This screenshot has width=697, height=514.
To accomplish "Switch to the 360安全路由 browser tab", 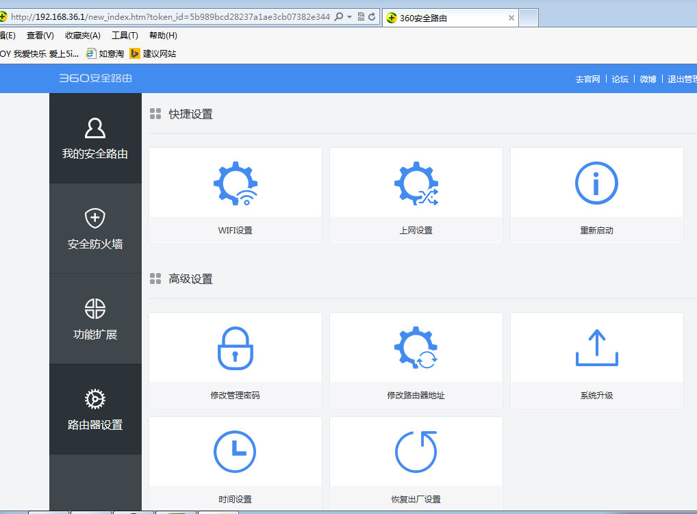I will coord(451,18).
